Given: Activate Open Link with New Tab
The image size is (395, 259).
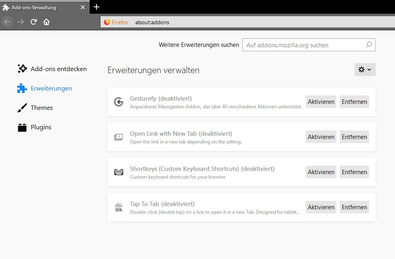Looking at the screenshot, I should click(x=321, y=137).
